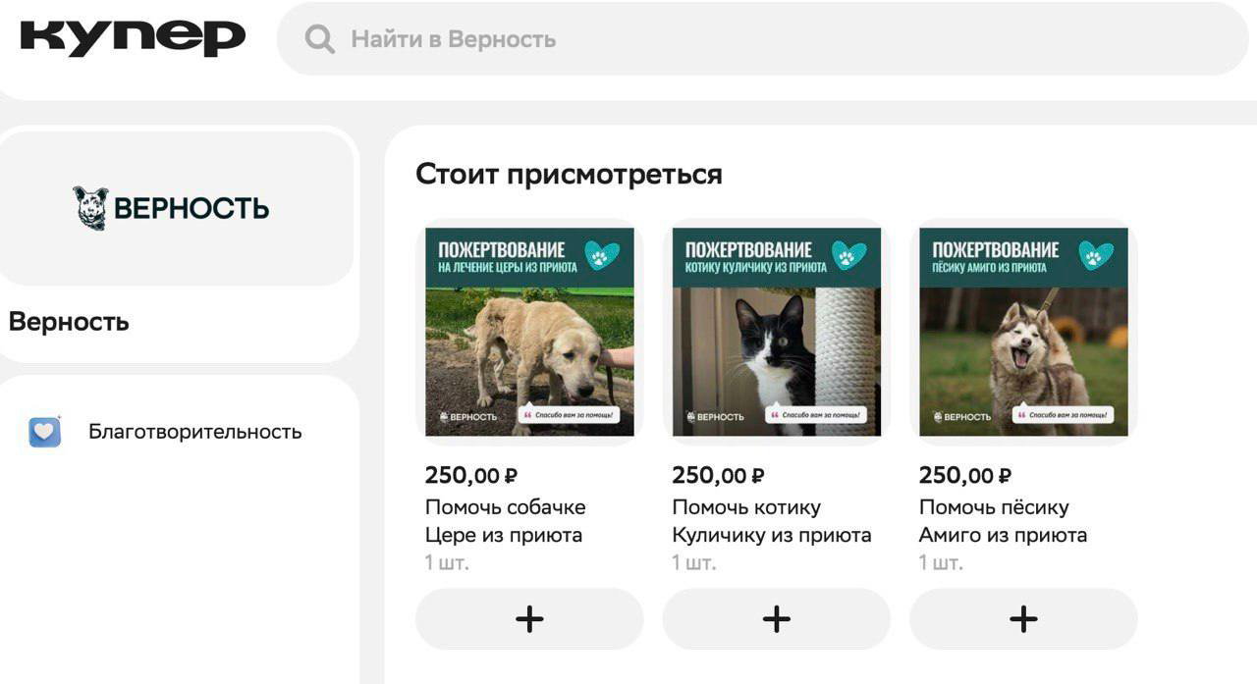Open the Верность store logo banner

177,208
